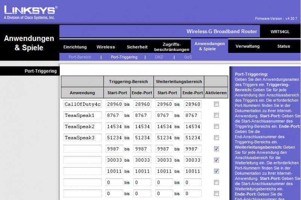The height and width of the screenshot is (200, 301).
Task: Disable the port 9987 rule checkbox
Action: [x=216, y=149]
